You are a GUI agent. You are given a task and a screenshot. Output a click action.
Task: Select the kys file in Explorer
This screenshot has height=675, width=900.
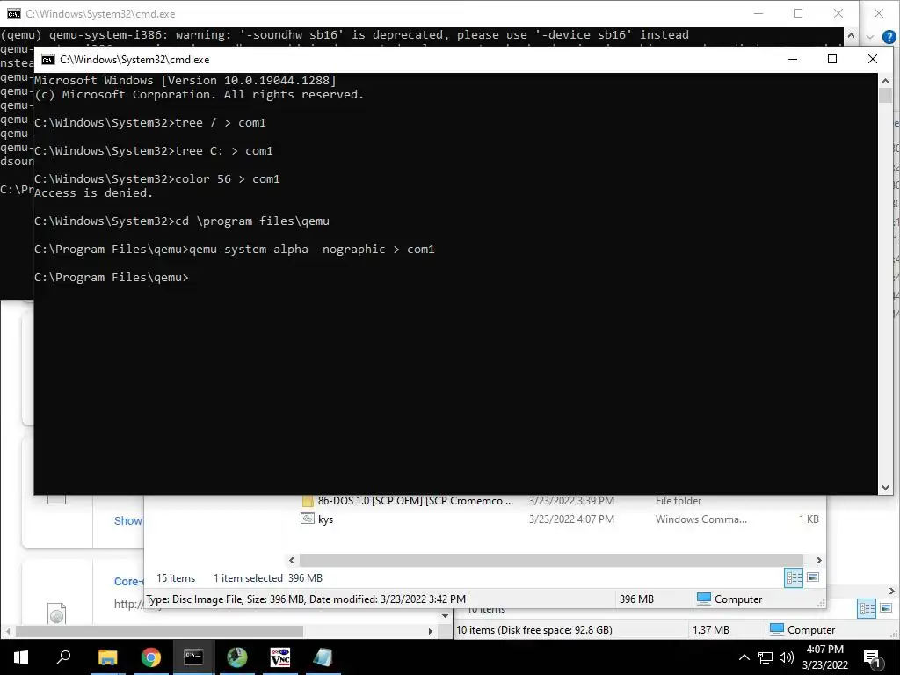[x=325, y=519]
